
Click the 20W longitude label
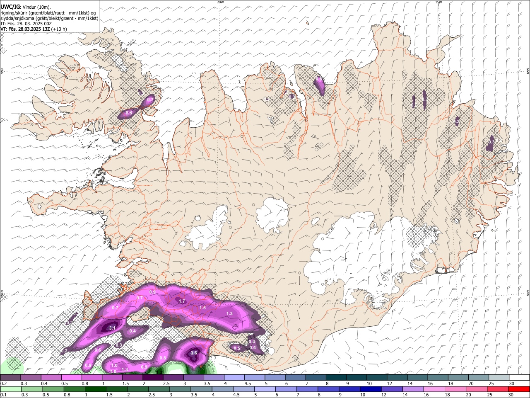click(x=220, y=2)
